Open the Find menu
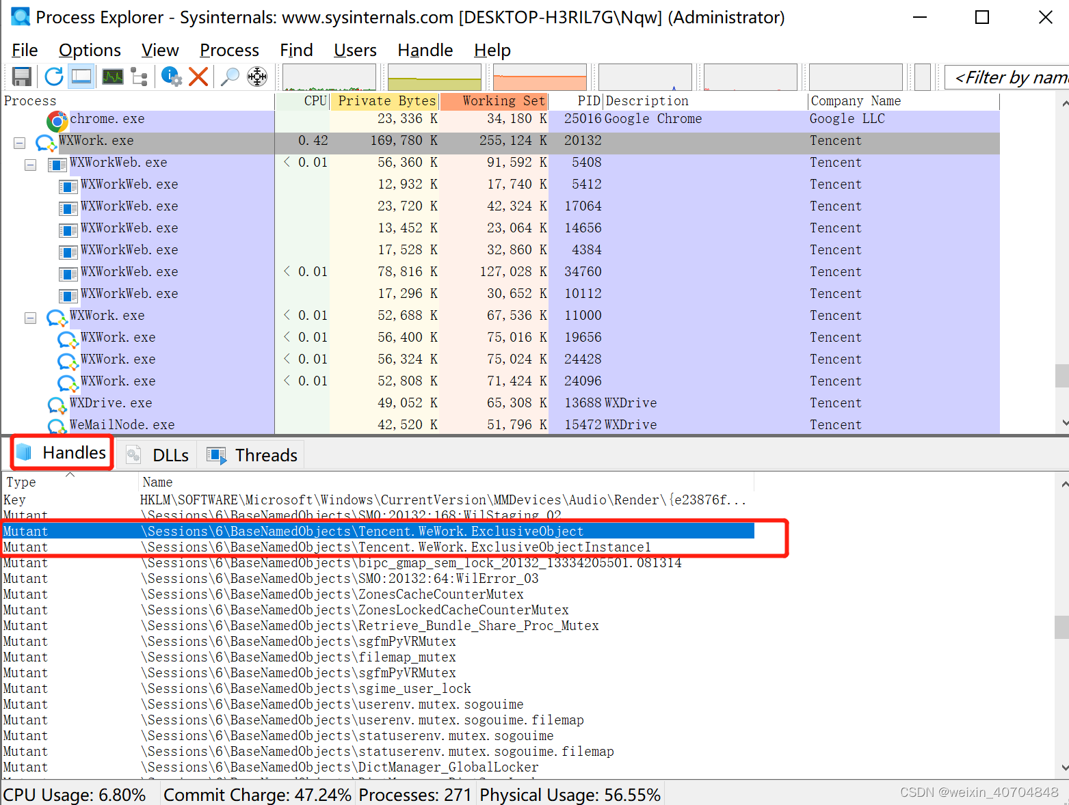 (x=296, y=51)
